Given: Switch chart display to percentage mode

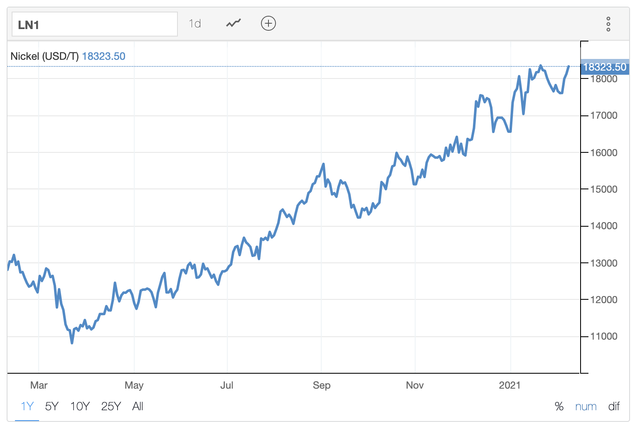Looking at the screenshot, I should [559, 406].
